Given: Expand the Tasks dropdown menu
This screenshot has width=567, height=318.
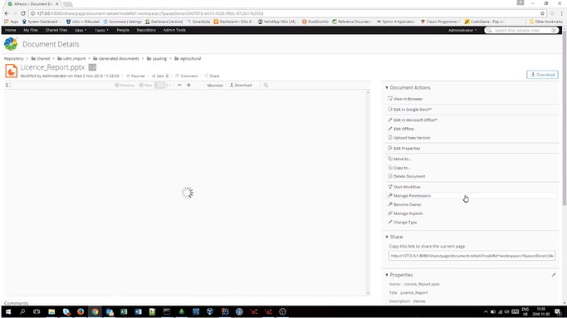Looking at the screenshot, I should (101, 30).
